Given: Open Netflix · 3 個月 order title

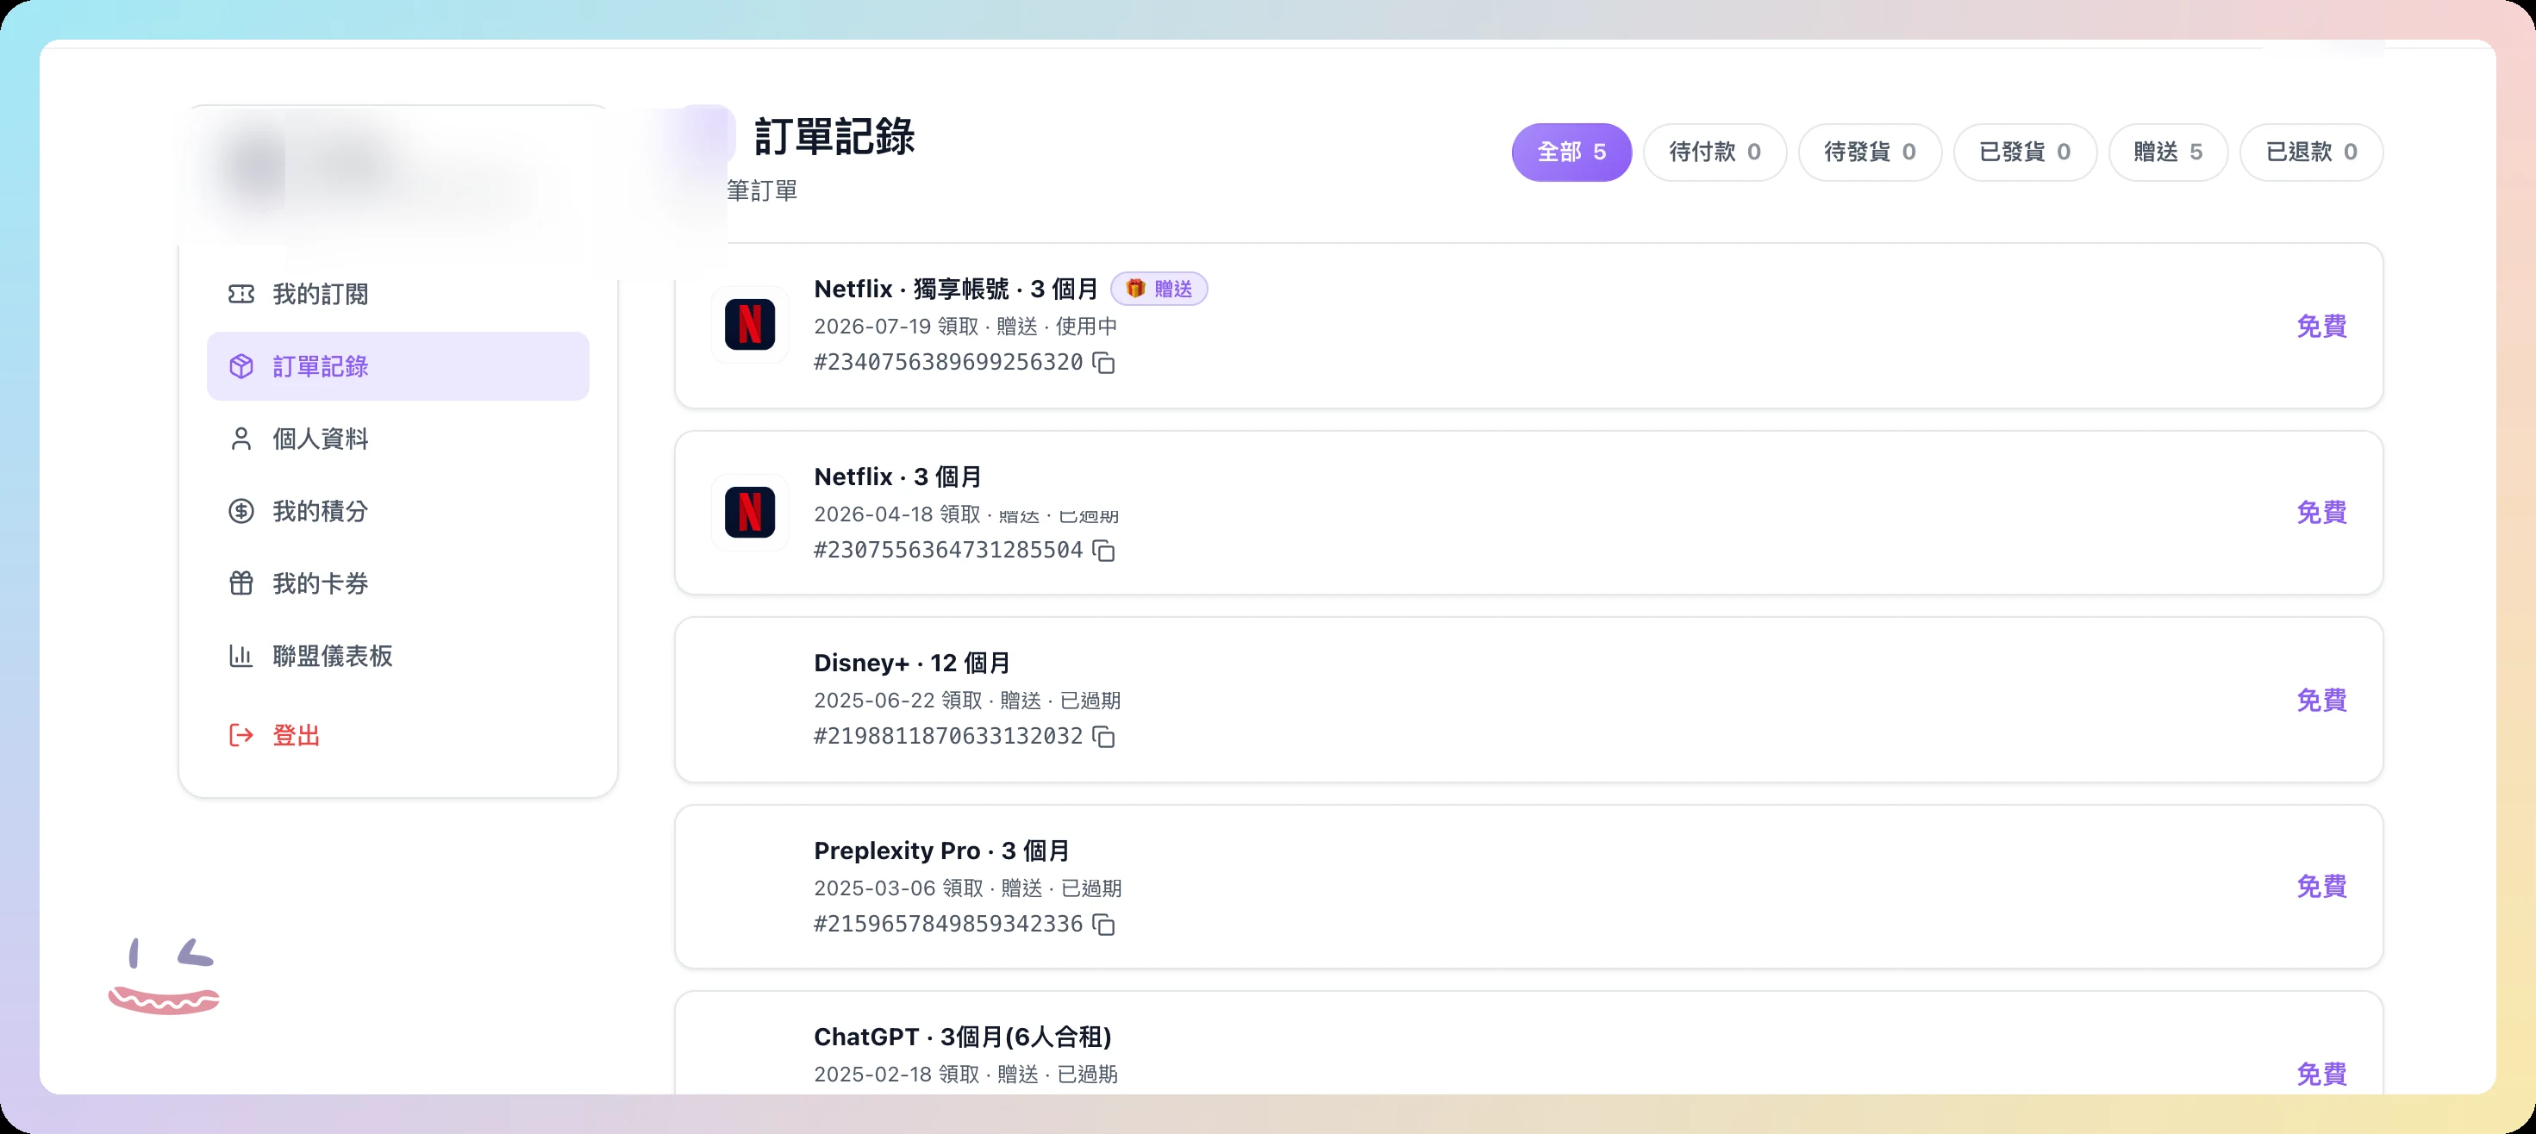Looking at the screenshot, I should pyautogui.click(x=898, y=477).
